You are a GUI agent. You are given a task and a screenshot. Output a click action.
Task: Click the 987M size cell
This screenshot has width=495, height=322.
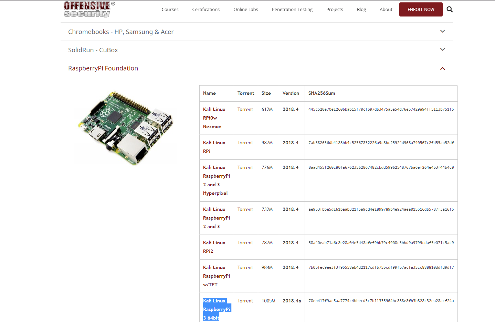(267, 143)
